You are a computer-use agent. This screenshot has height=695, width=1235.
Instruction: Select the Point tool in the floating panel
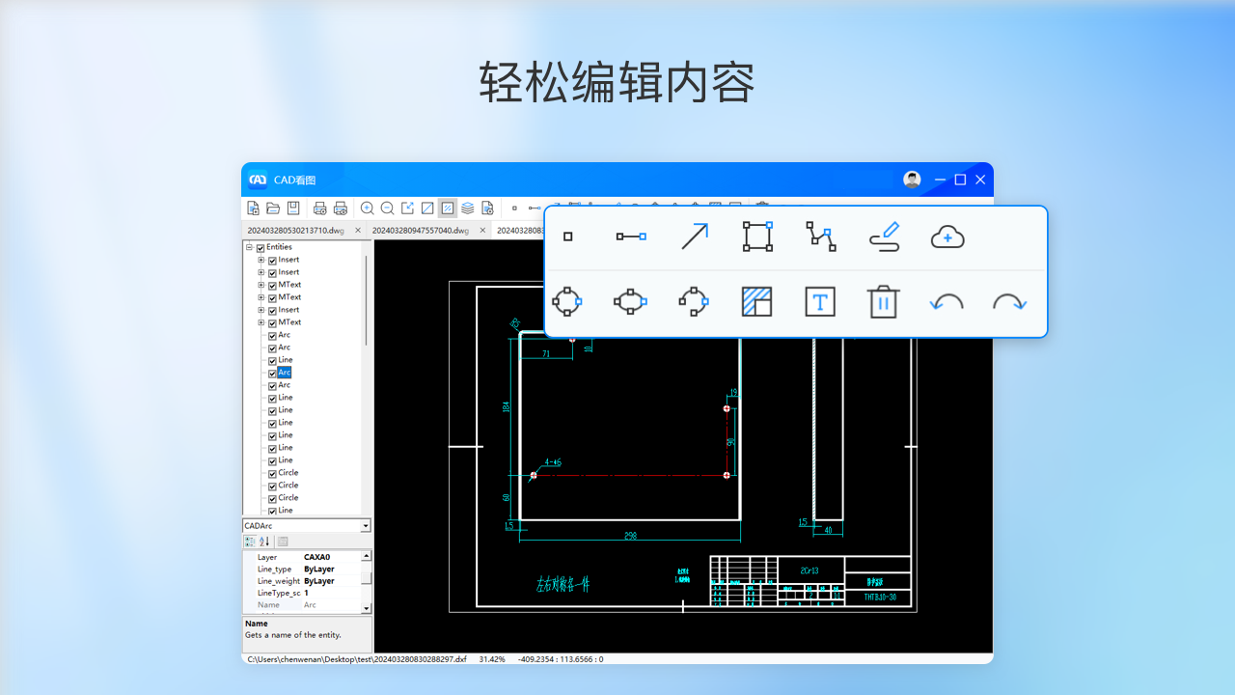pos(567,236)
